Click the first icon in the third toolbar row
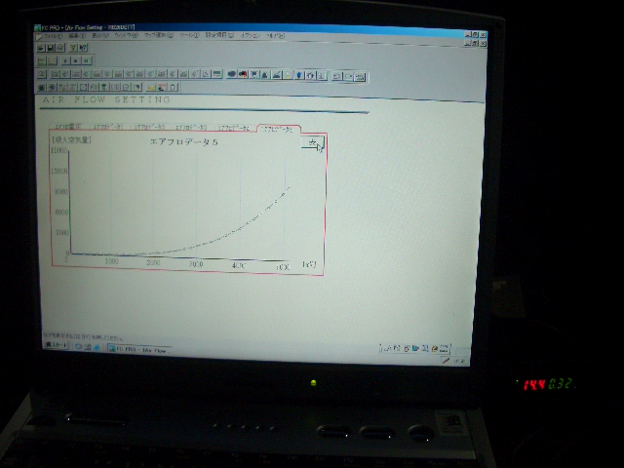The image size is (624, 468). tap(42, 74)
